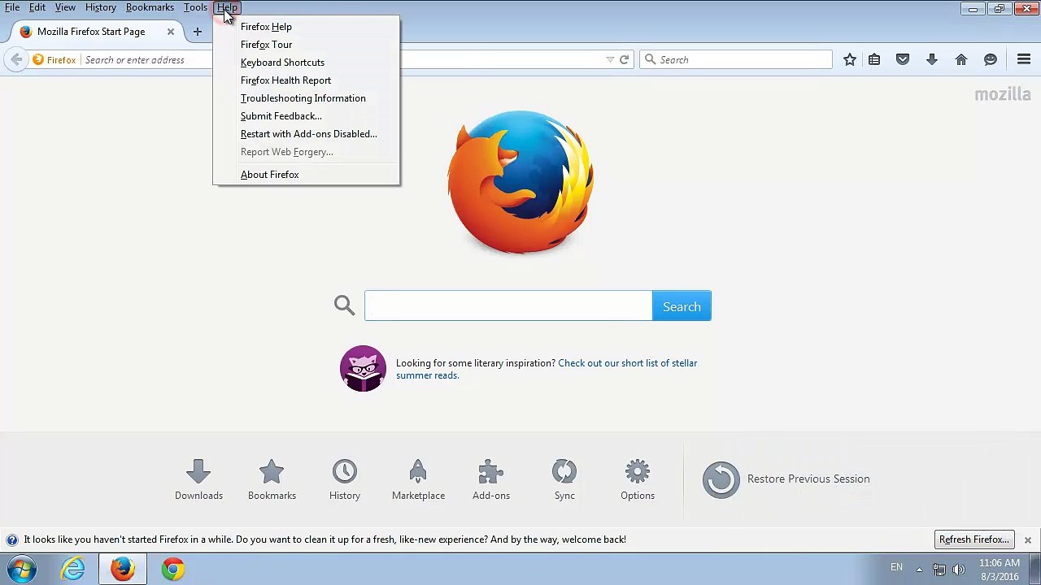Click the Downloads arrow shortcut on start page
Screen dimensions: 1041x585
pyautogui.click(x=198, y=479)
